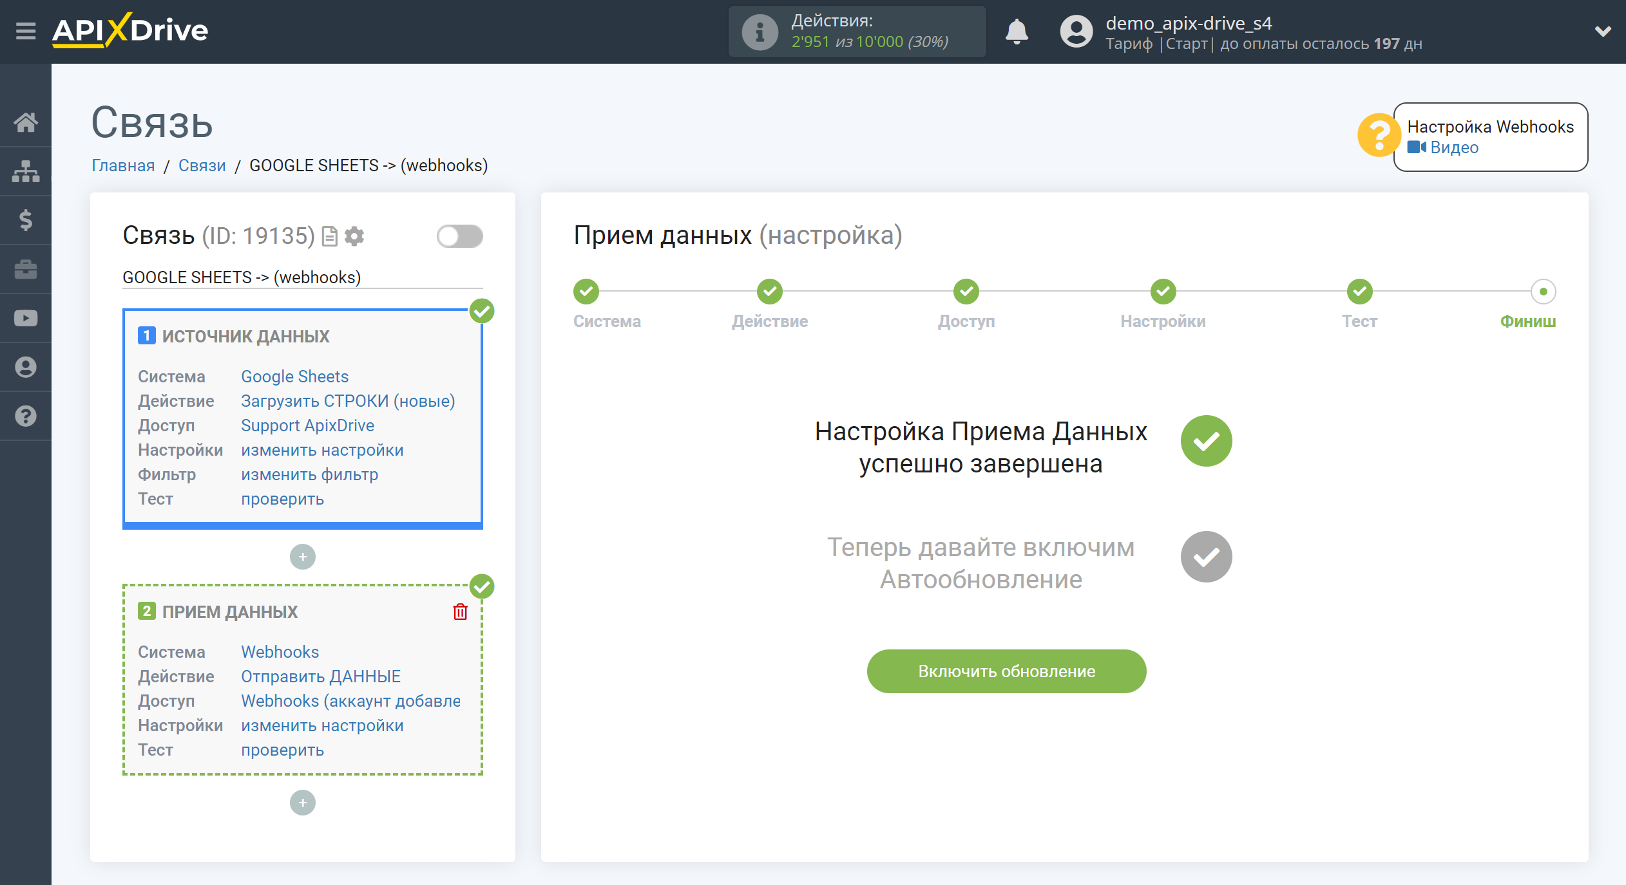Click изменить настройки in data receiver
The height and width of the screenshot is (885, 1626).
tap(322, 725)
